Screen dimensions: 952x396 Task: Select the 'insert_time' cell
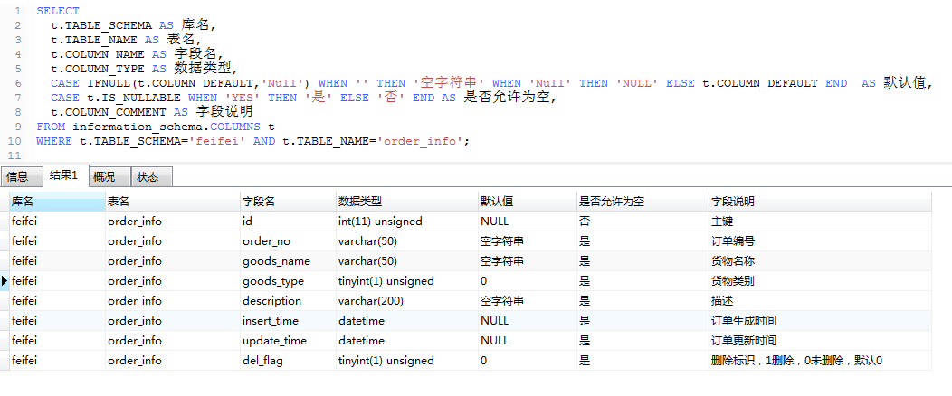pyautogui.click(x=288, y=321)
